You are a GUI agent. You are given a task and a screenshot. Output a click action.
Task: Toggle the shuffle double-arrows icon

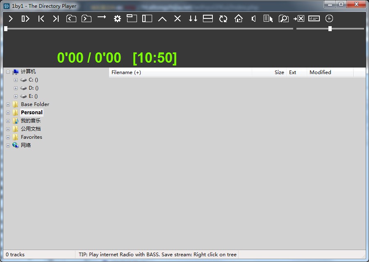click(x=193, y=18)
